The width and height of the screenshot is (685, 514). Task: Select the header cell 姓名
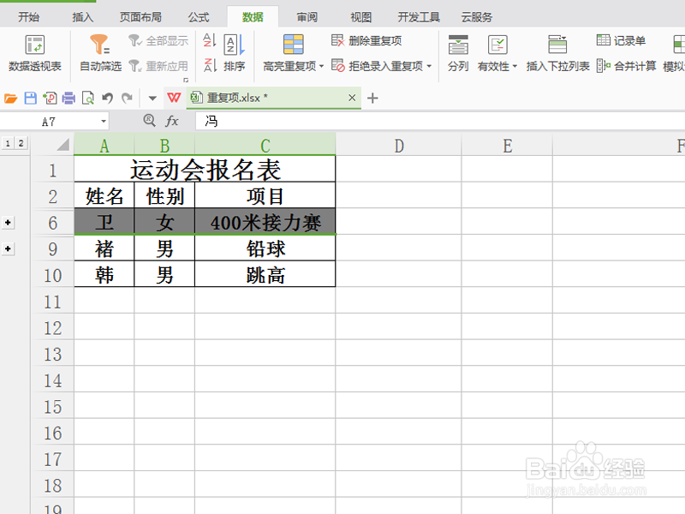tap(104, 196)
